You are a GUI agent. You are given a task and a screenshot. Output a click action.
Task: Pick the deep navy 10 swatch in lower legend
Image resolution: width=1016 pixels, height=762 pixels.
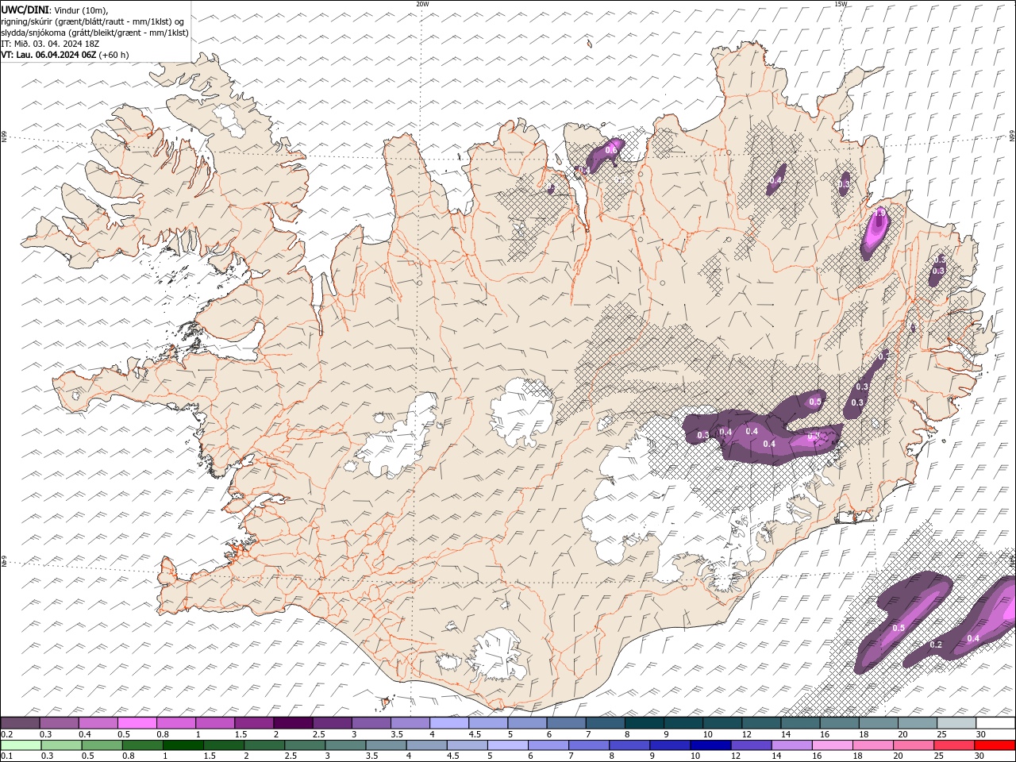(710, 745)
